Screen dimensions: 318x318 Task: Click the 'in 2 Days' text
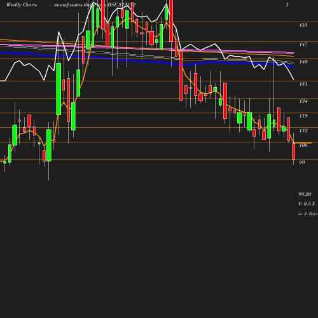308,214
